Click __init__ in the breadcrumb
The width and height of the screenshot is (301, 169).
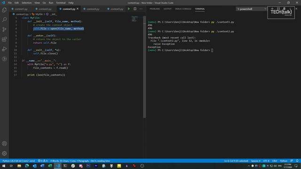[x=53, y=14]
